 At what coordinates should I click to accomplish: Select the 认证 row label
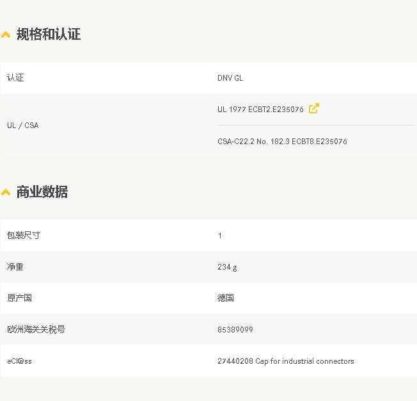(x=15, y=78)
